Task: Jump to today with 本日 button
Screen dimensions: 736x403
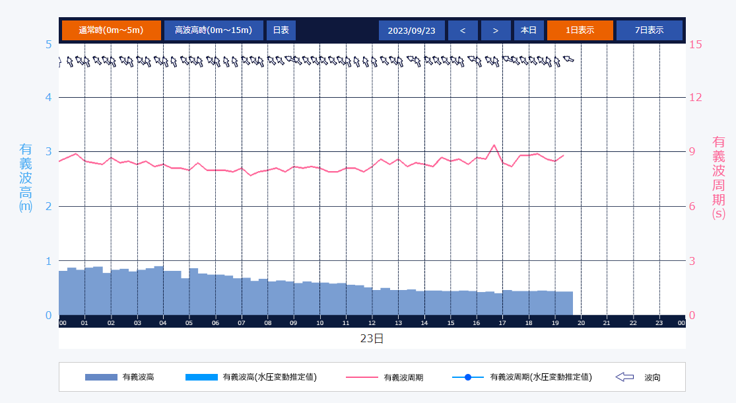Action: click(529, 30)
